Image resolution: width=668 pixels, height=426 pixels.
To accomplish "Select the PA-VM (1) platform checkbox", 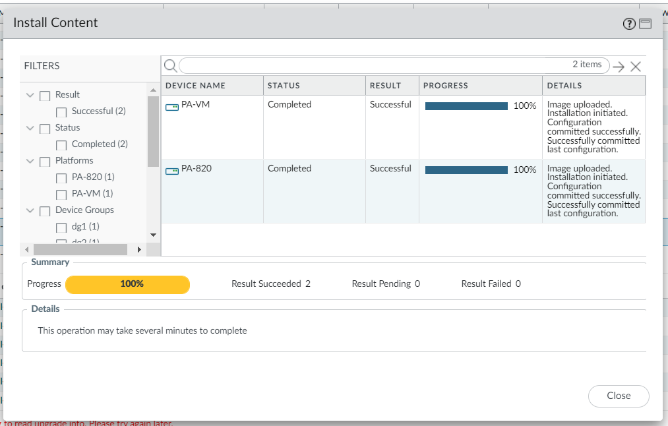I will coord(61,195).
